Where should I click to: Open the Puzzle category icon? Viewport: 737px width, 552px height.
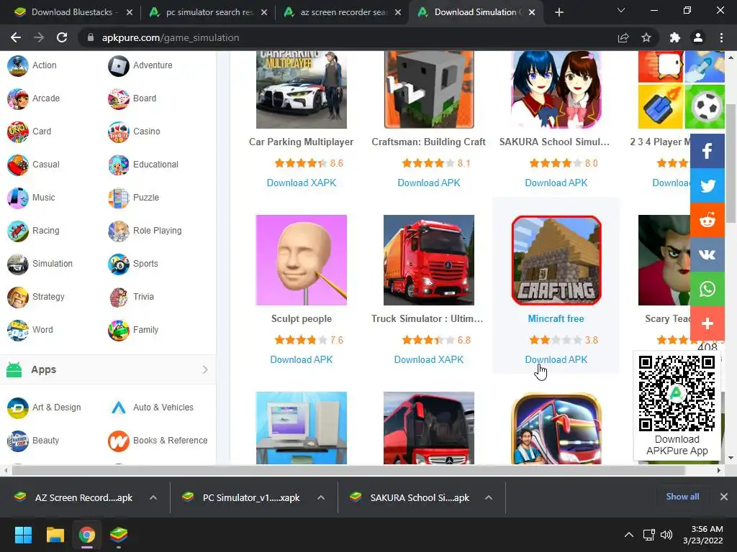[x=119, y=198]
